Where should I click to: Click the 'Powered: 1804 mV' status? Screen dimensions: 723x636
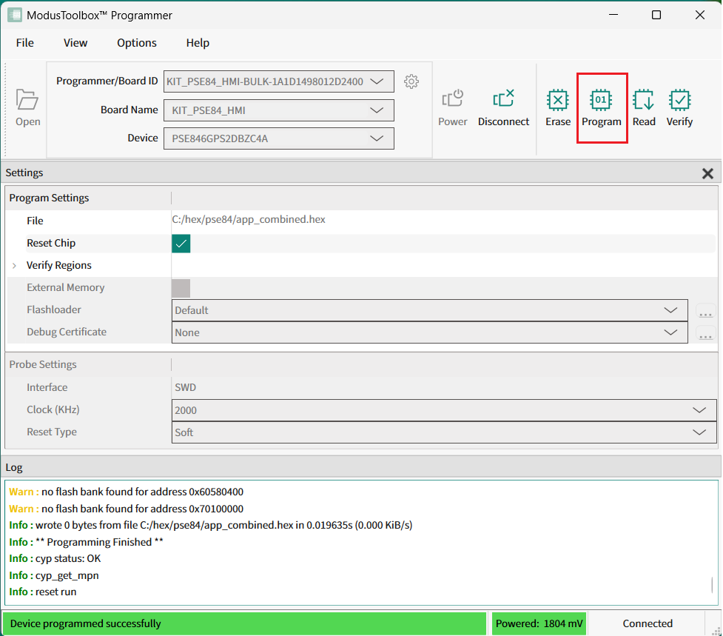539,623
